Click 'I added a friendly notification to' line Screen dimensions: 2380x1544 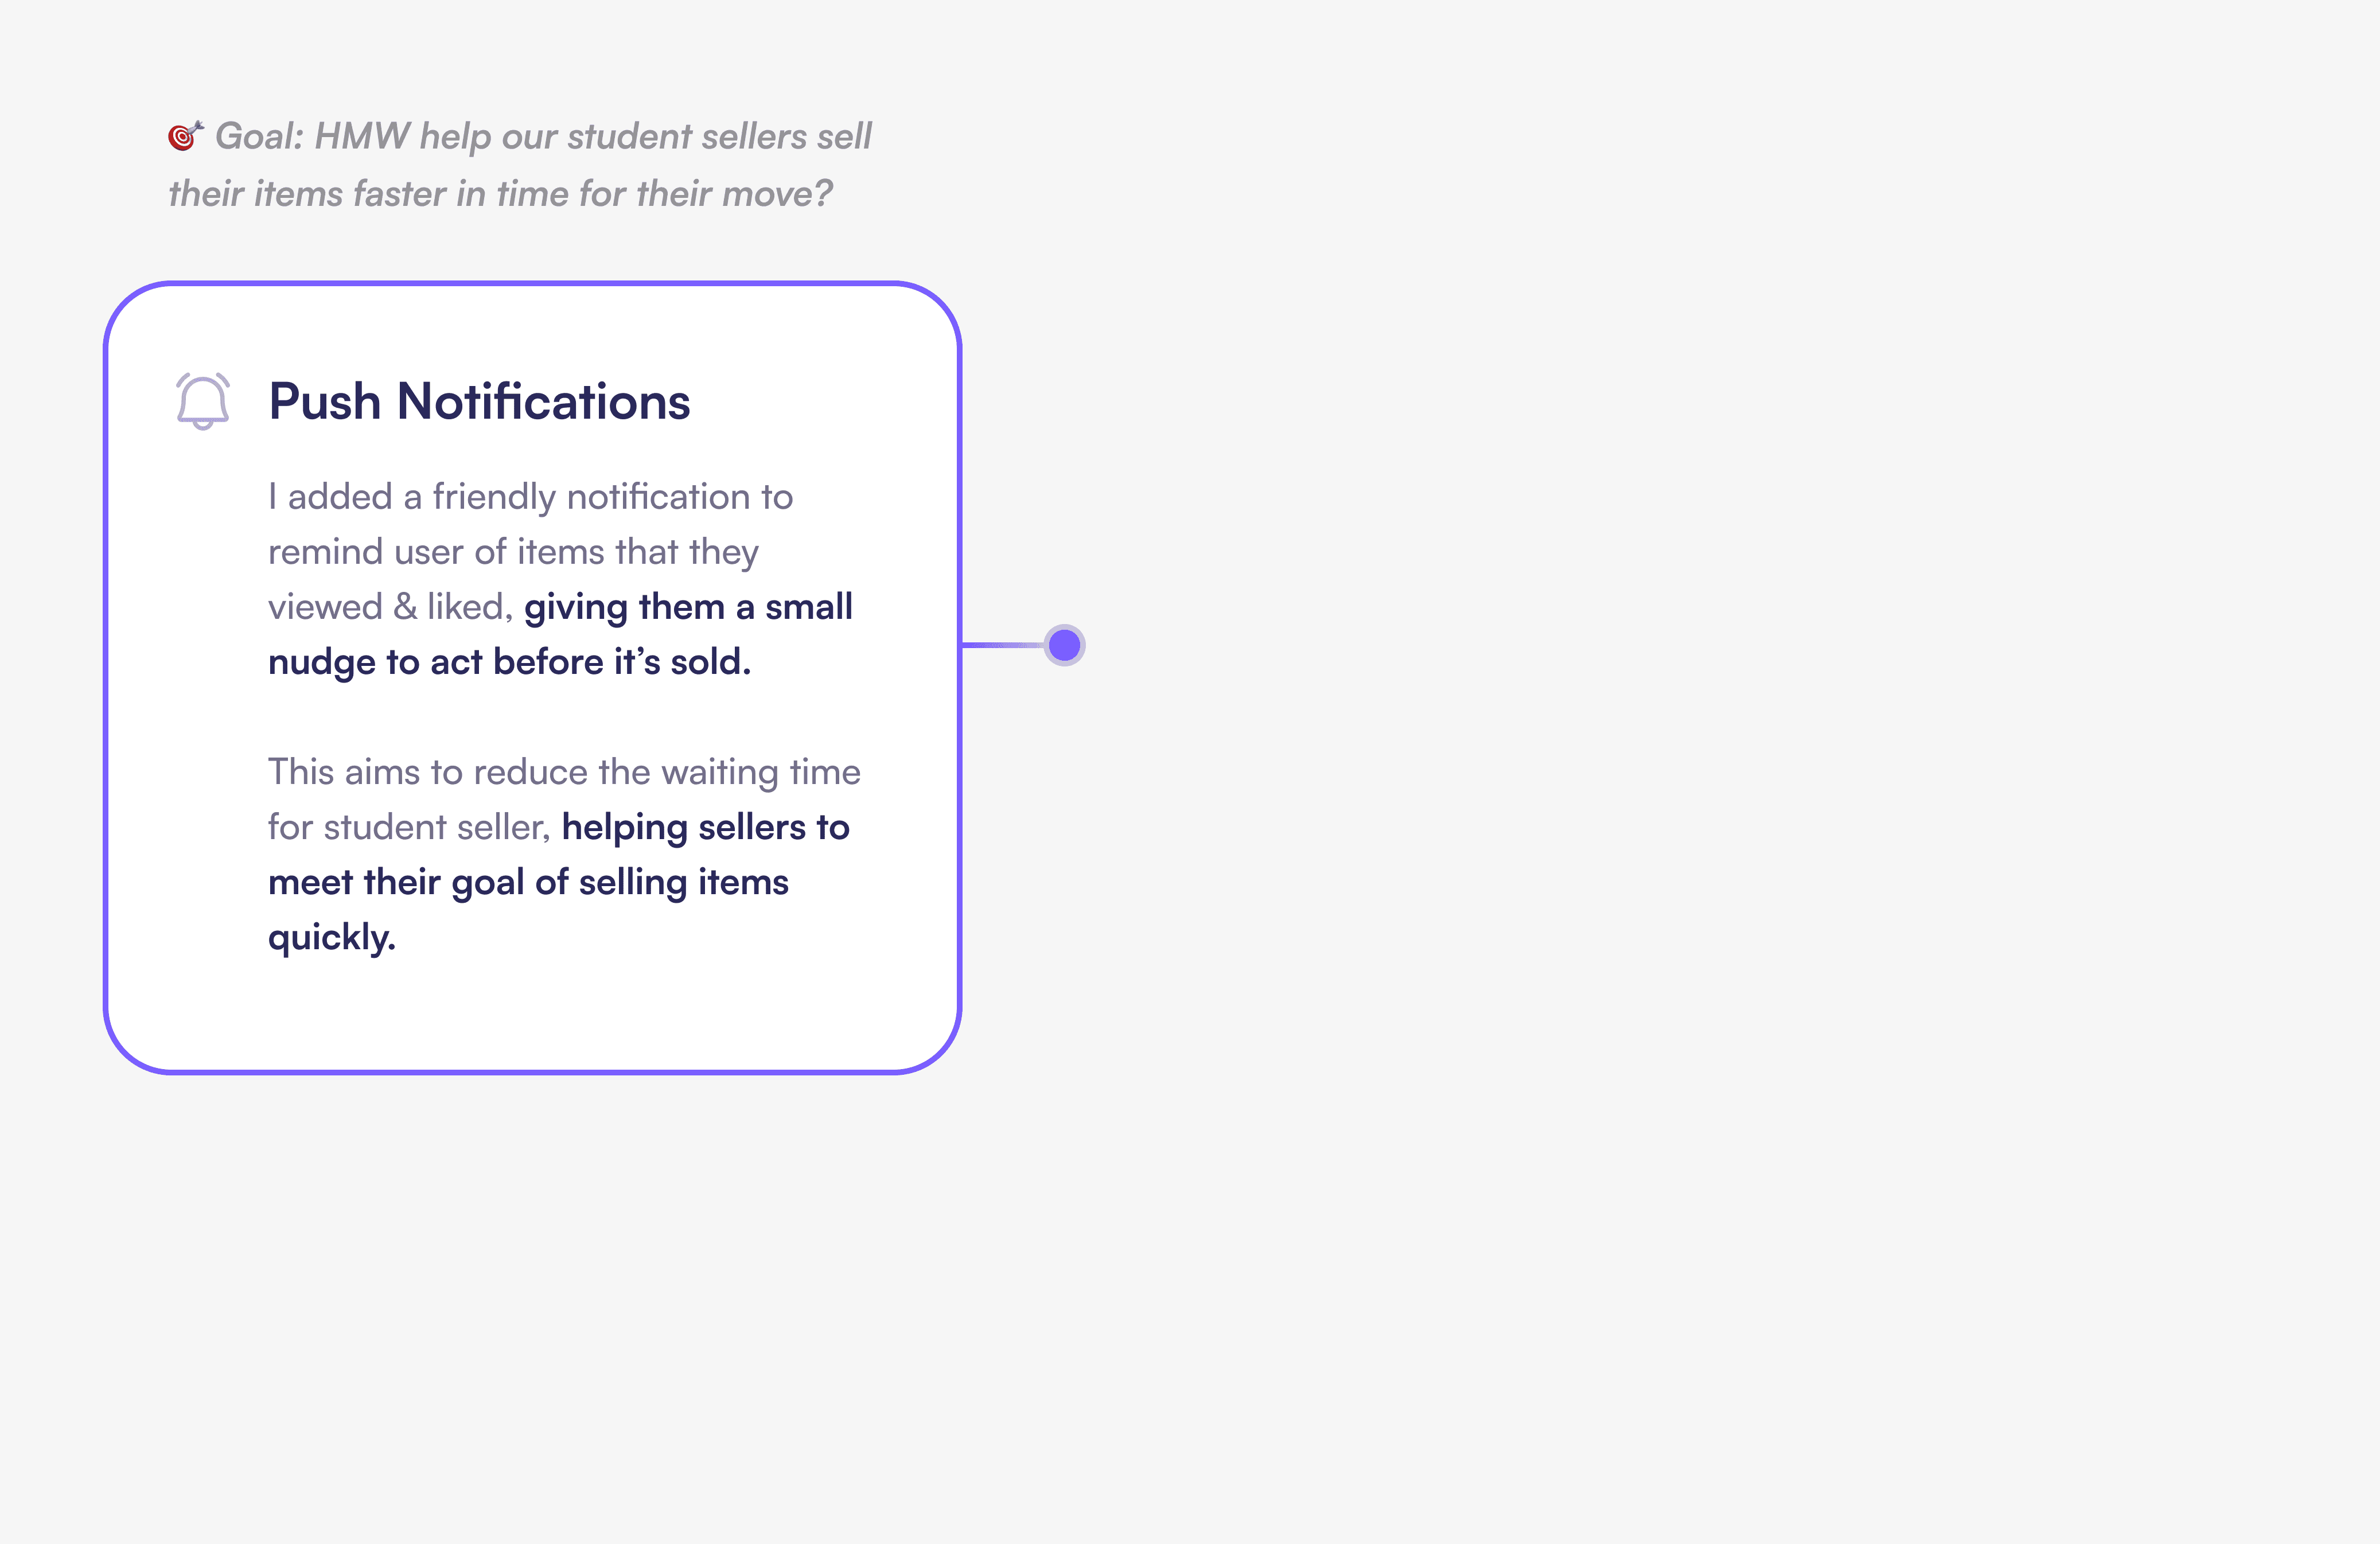[x=530, y=497]
